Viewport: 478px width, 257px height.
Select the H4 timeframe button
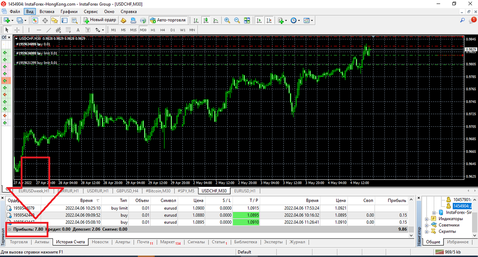click(163, 30)
